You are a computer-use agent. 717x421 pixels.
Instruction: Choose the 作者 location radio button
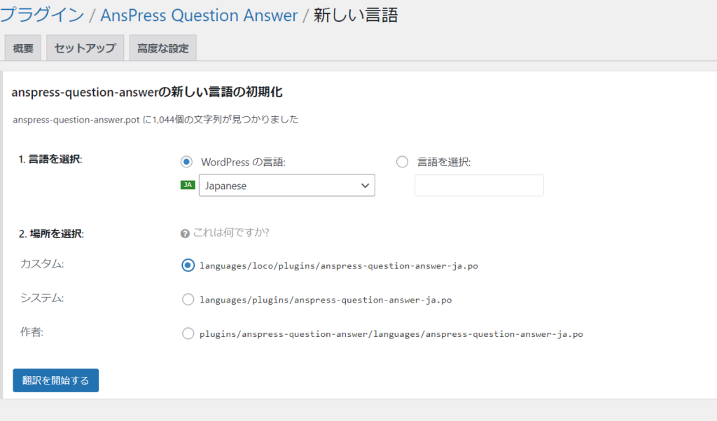click(x=188, y=333)
